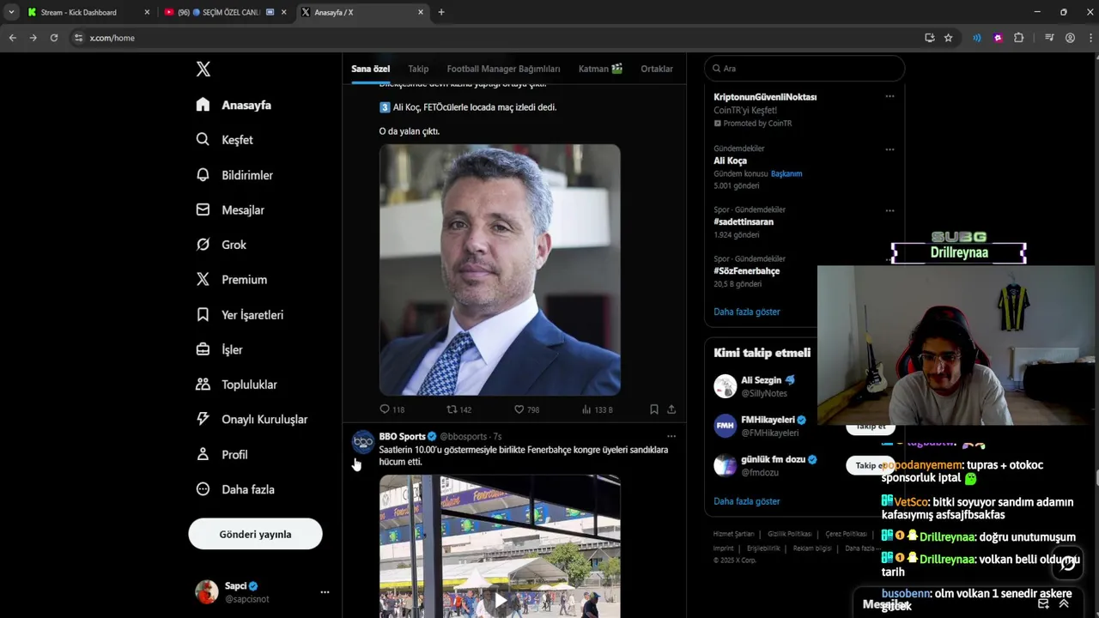Image resolution: width=1099 pixels, height=618 pixels.
Task: Switch to Ortaklar tab
Action: (657, 69)
